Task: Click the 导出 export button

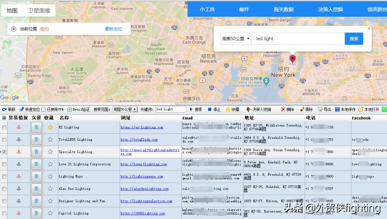Action: 325,109
